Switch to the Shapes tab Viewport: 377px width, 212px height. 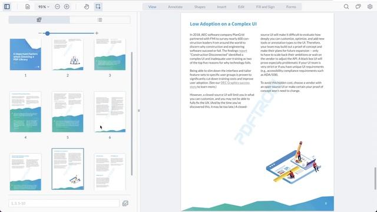(200, 6)
